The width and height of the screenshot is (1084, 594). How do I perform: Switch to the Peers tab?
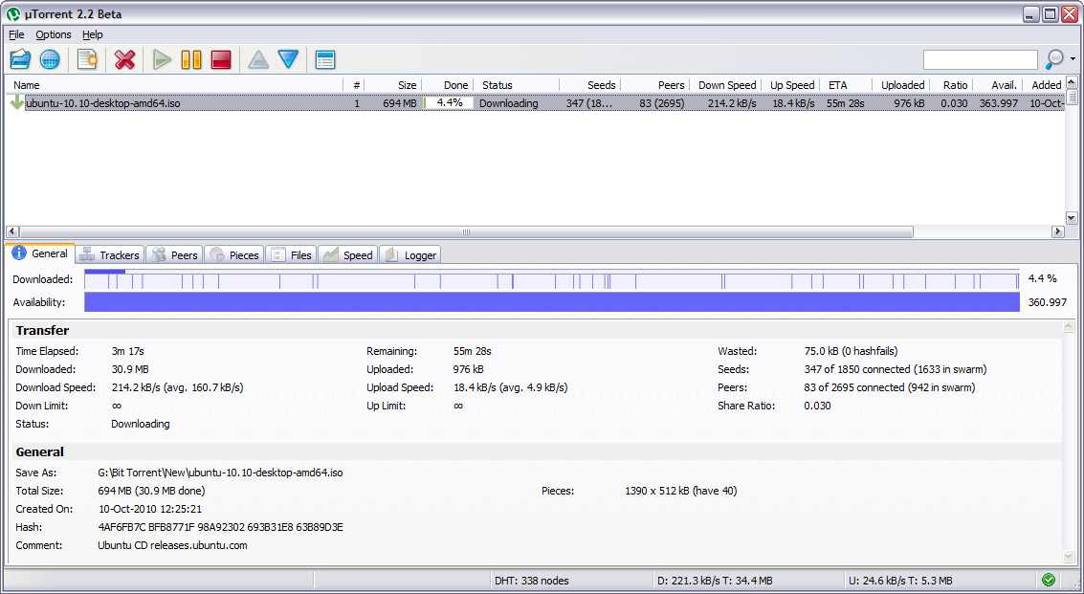(x=174, y=255)
